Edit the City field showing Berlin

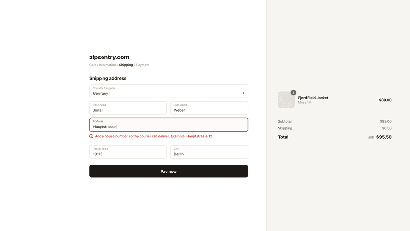pyautogui.click(x=209, y=152)
